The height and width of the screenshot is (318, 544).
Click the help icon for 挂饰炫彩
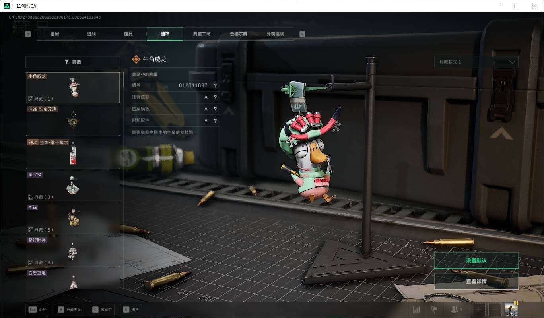[x=215, y=97]
